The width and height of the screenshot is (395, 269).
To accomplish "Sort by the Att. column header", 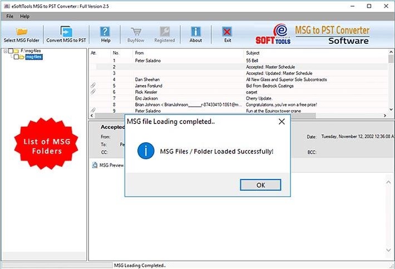I will point(100,53).
